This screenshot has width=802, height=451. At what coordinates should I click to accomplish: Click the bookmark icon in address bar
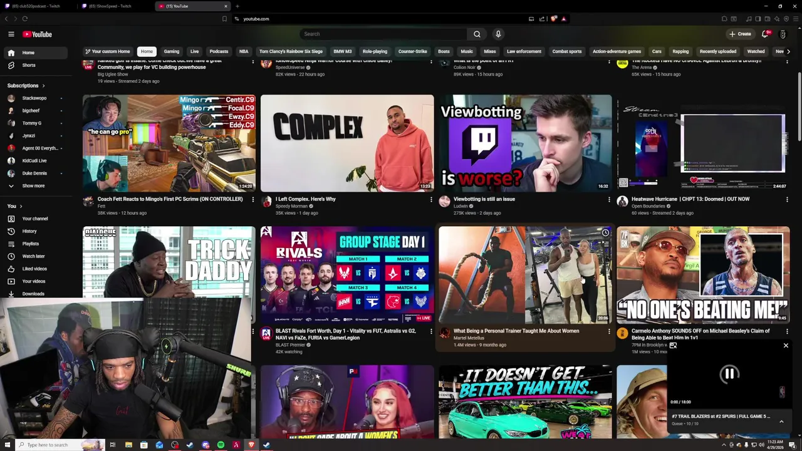pyautogui.click(x=224, y=19)
